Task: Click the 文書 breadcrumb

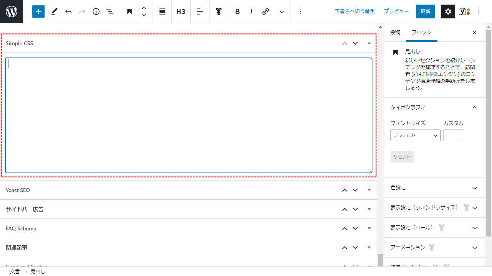Action: [x=15, y=271]
